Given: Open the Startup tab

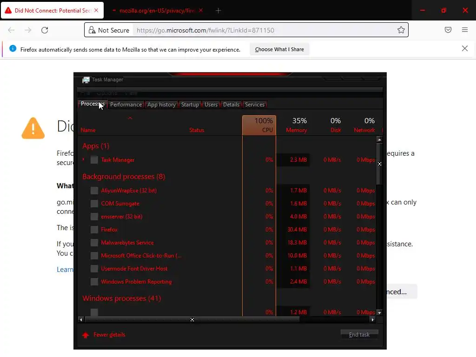Looking at the screenshot, I should 190,105.
